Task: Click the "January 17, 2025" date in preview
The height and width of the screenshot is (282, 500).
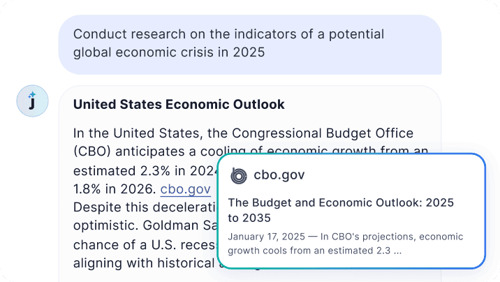Action: [x=266, y=237]
